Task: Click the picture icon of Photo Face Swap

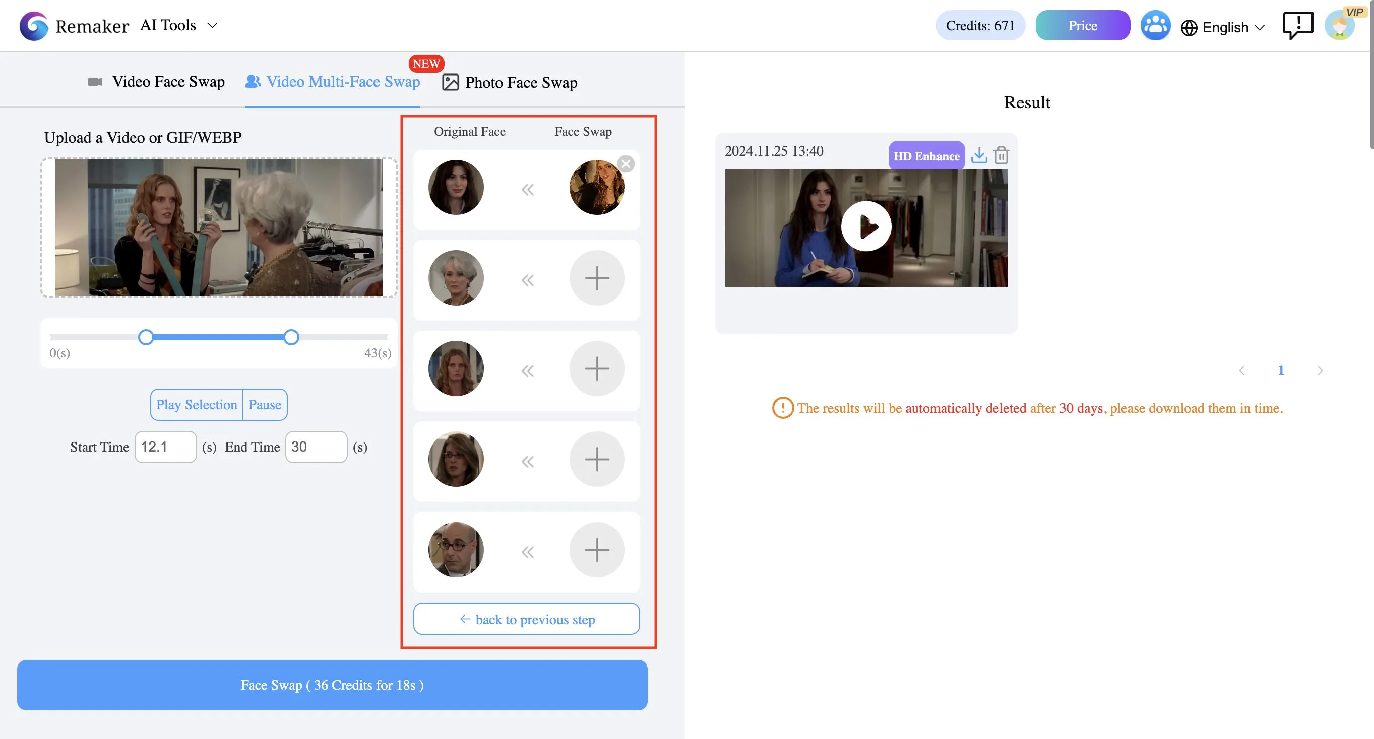Action: tap(450, 82)
